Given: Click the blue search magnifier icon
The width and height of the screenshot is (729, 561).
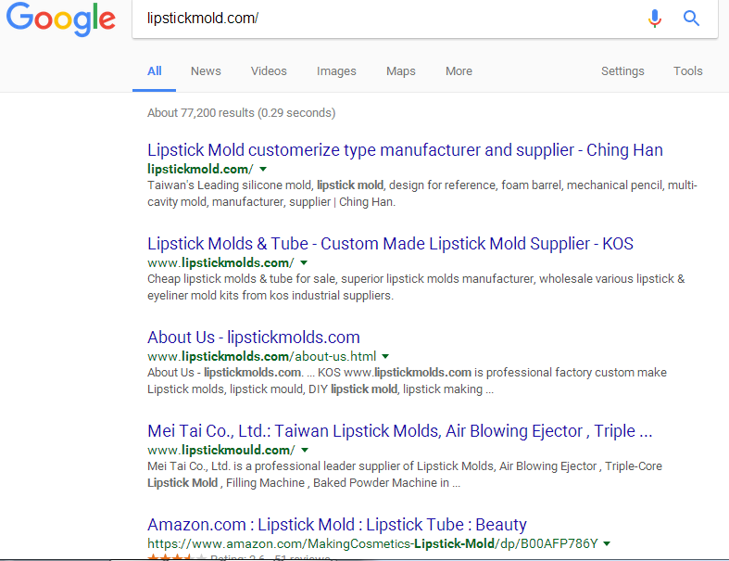Looking at the screenshot, I should 691,19.
